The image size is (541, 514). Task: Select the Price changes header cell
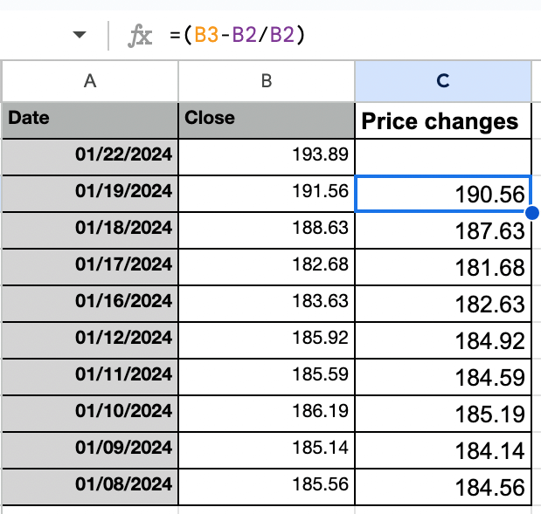(443, 121)
